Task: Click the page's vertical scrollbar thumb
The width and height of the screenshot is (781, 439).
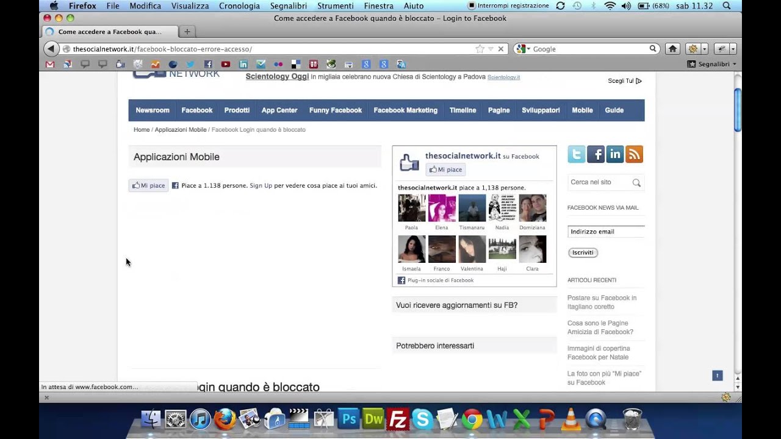Action: click(737, 110)
